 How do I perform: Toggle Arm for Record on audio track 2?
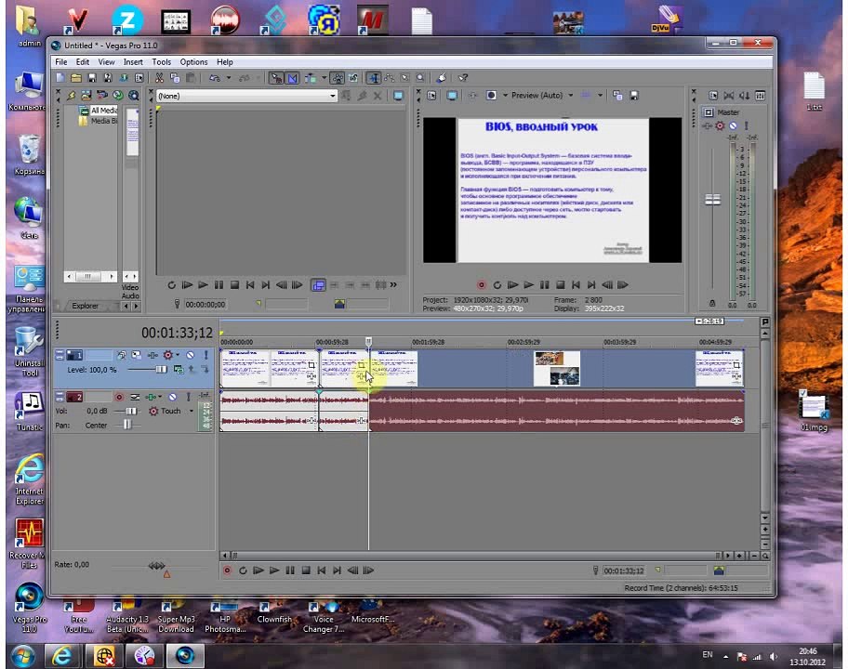coord(119,397)
